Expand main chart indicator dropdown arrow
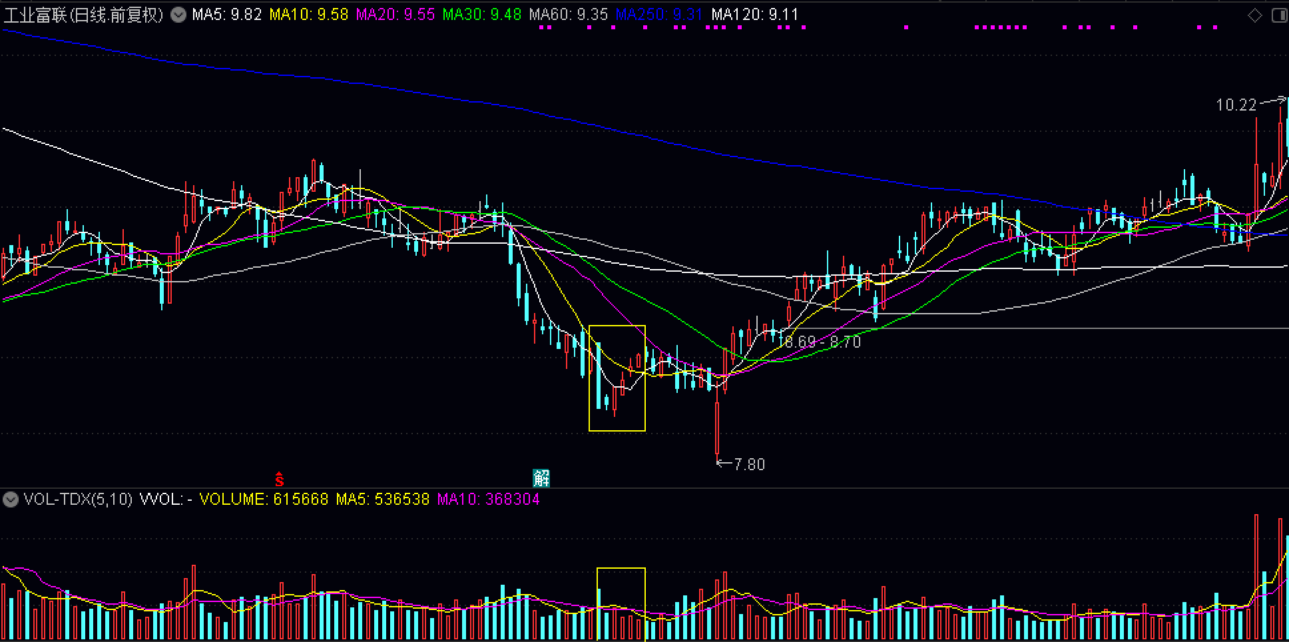This screenshot has width=1289, height=642. click(x=178, y=15)
